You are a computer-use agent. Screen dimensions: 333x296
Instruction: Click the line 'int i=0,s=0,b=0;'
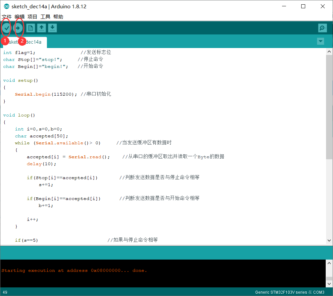38,129
